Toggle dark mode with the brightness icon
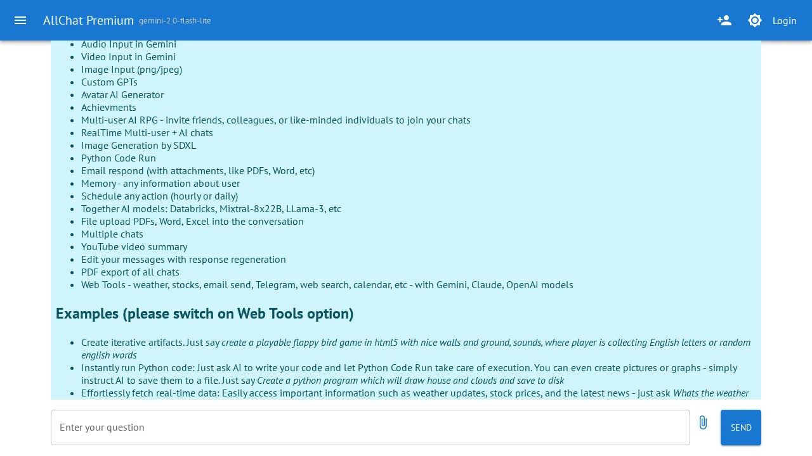Screen dimensions: 812x456 pyautogui.click(x=754, y=20)
